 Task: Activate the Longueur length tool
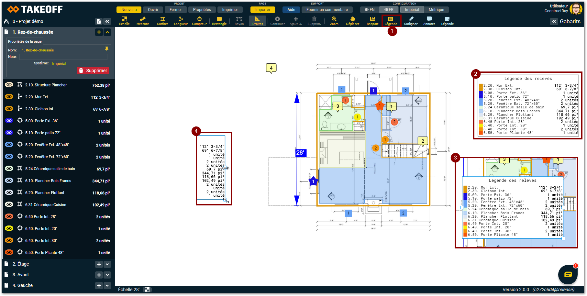point(181,21)
